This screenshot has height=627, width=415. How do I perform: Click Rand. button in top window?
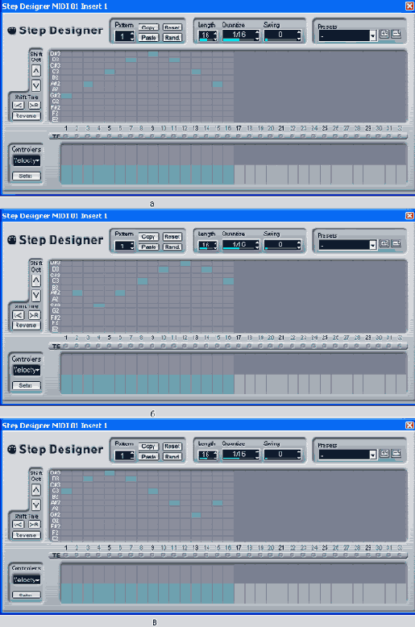pyautogui.click(x=172, y=38)
